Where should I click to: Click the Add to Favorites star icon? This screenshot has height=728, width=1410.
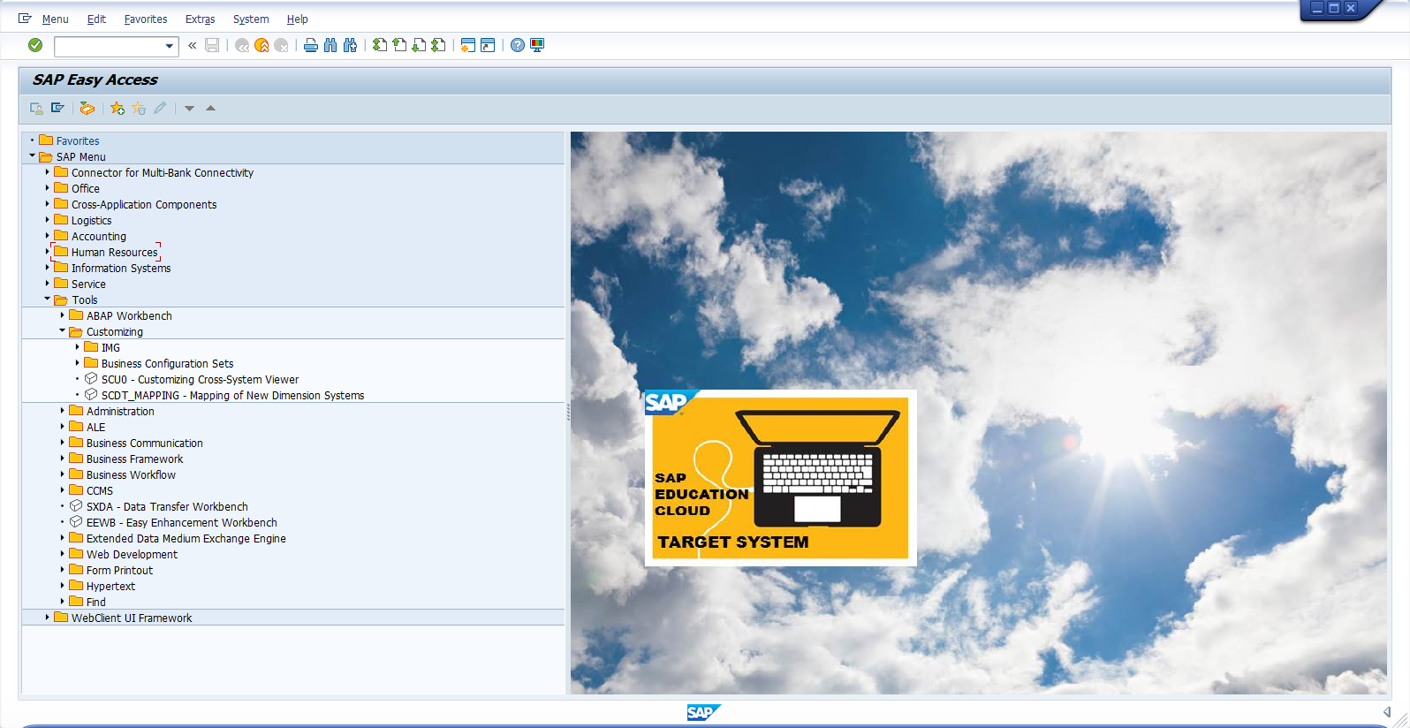(117, 108)
